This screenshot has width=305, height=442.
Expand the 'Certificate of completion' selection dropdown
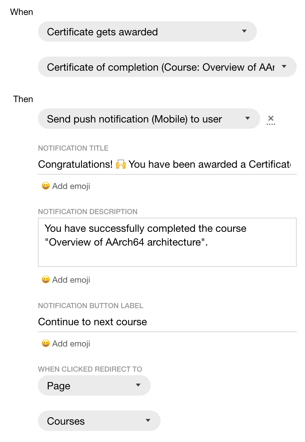pos(161,67)
